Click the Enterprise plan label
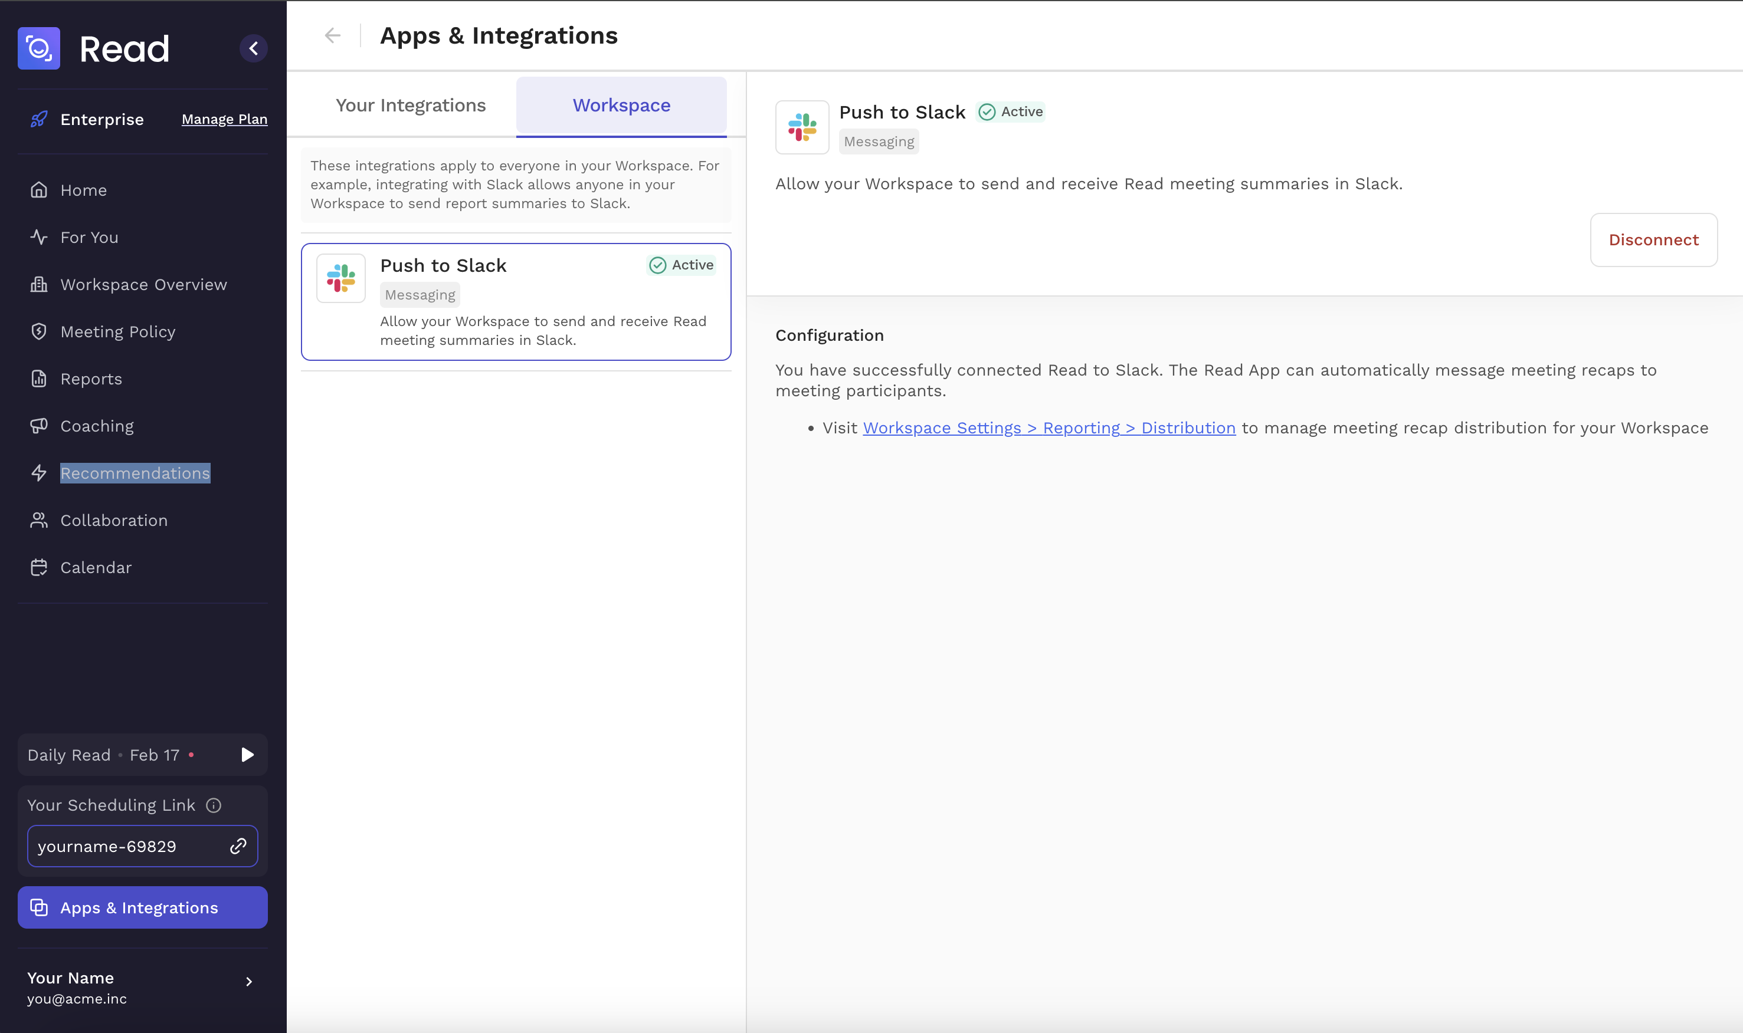The height and width of the screenshot is (1033, 1743). (103, 119)
